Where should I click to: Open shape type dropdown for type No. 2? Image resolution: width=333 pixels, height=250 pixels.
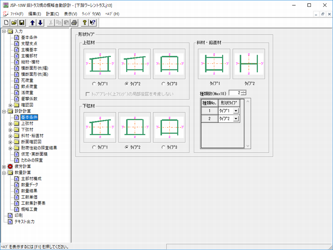pyautogui.click(x=236, y=119)
